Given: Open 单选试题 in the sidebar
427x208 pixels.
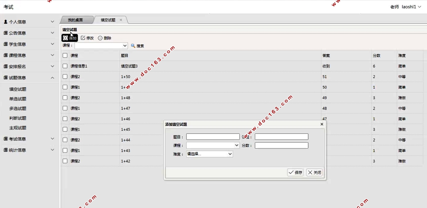Looking at the screenshot, I should 18,99.
